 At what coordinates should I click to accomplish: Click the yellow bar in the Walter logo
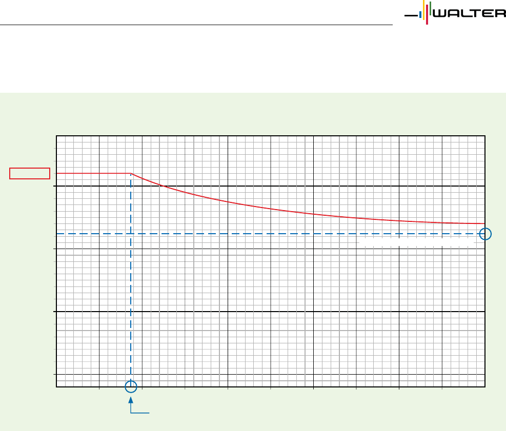[423, 9]
